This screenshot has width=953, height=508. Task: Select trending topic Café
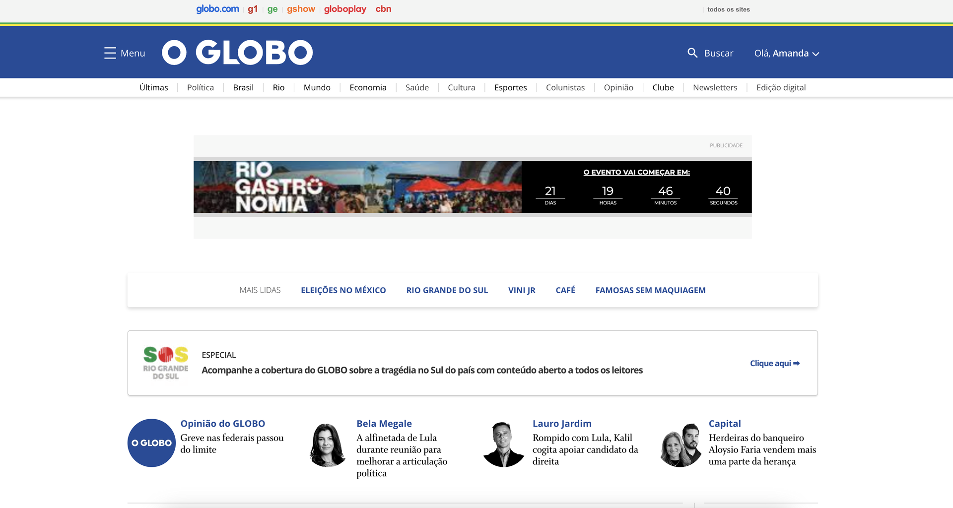point(565,290)
